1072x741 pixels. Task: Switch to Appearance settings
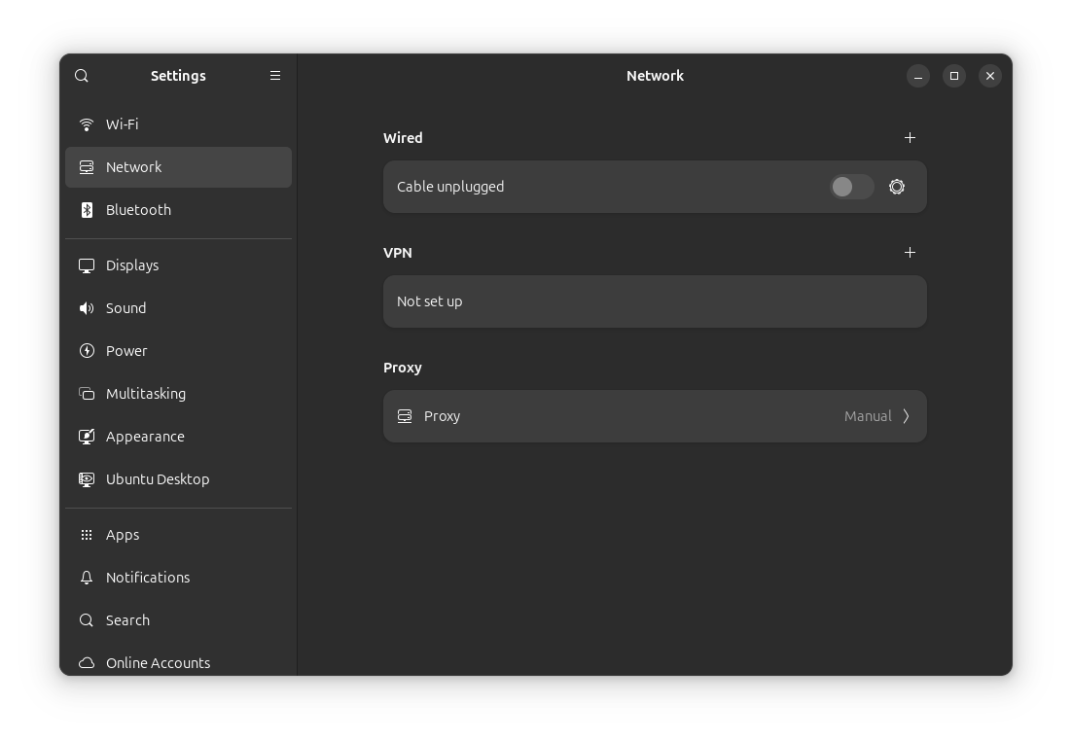[145, 437]
